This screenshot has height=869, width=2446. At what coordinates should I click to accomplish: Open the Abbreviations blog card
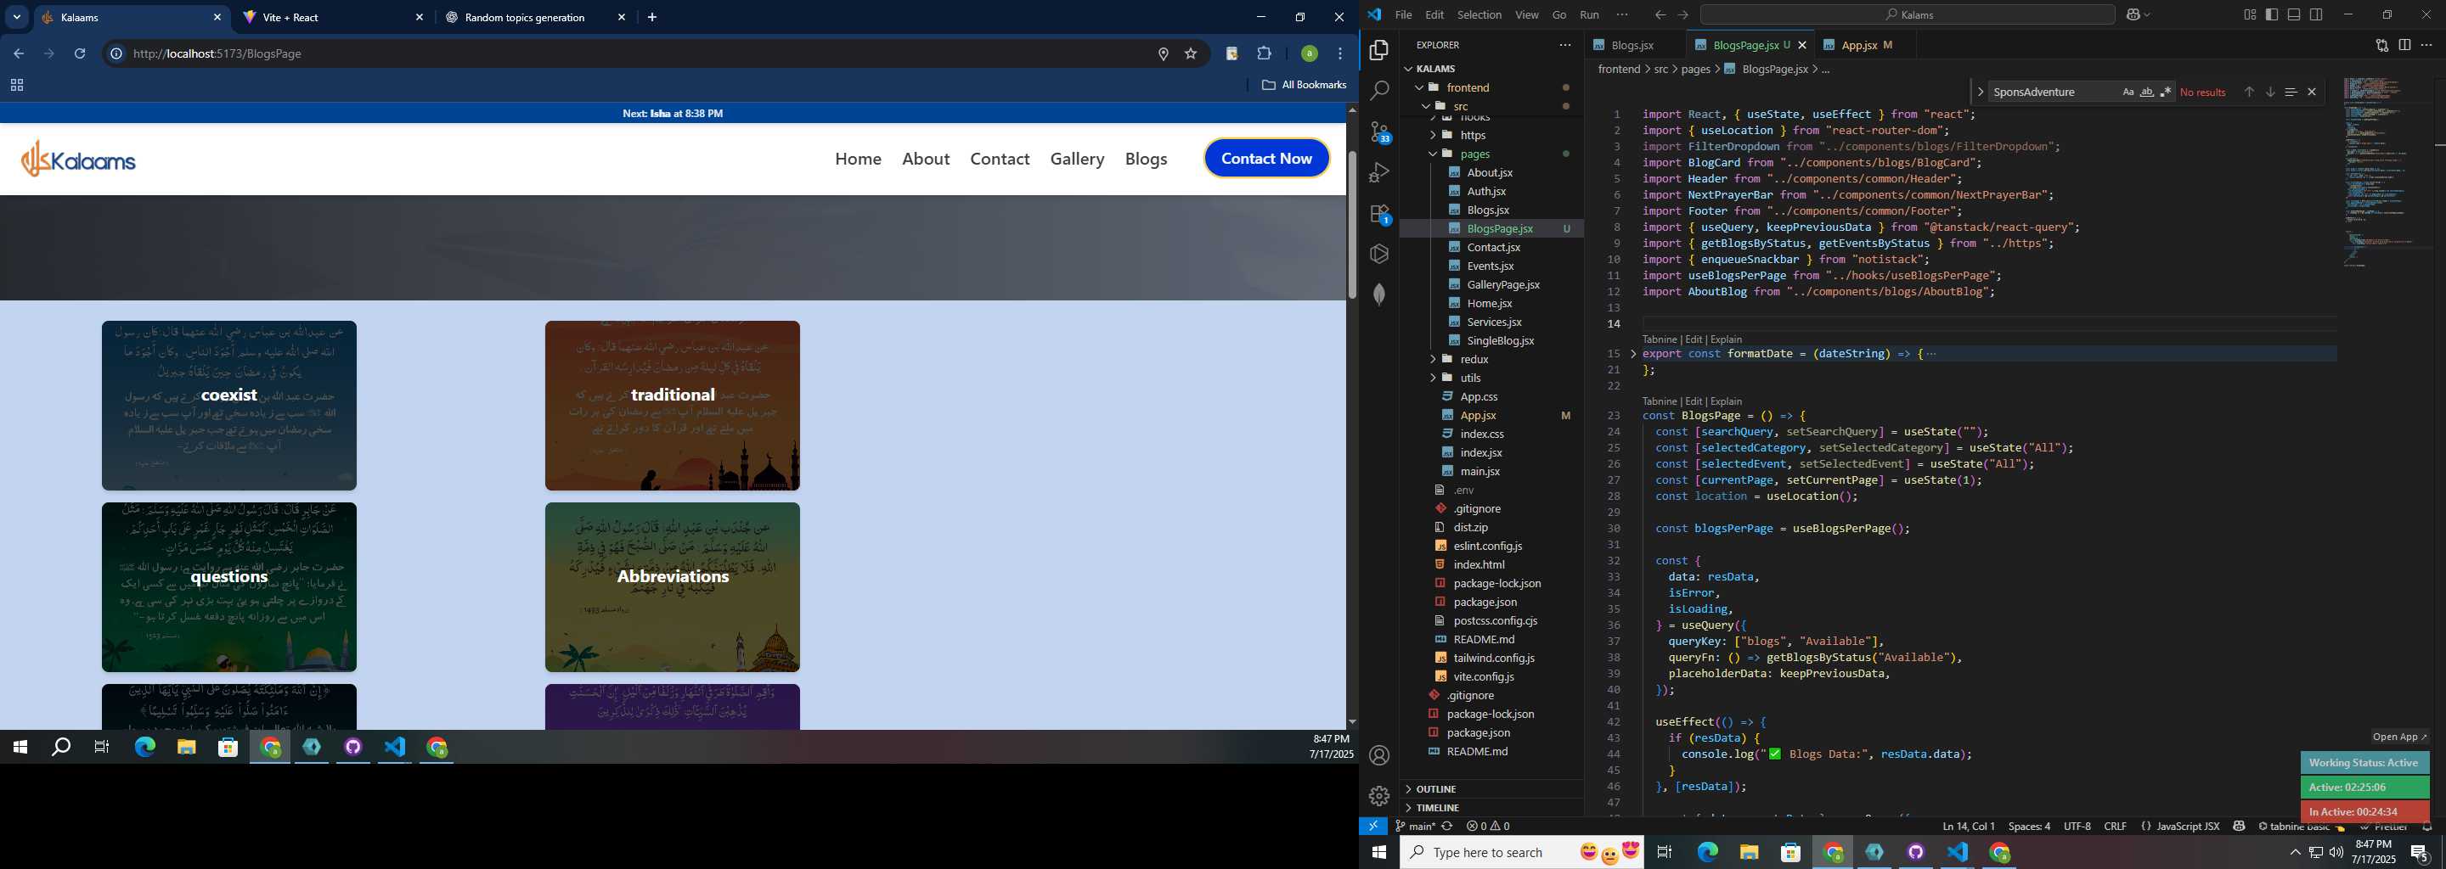(673, 586)
